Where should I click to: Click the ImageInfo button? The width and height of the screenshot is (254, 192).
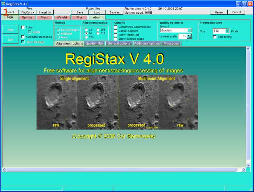(45, 12)
